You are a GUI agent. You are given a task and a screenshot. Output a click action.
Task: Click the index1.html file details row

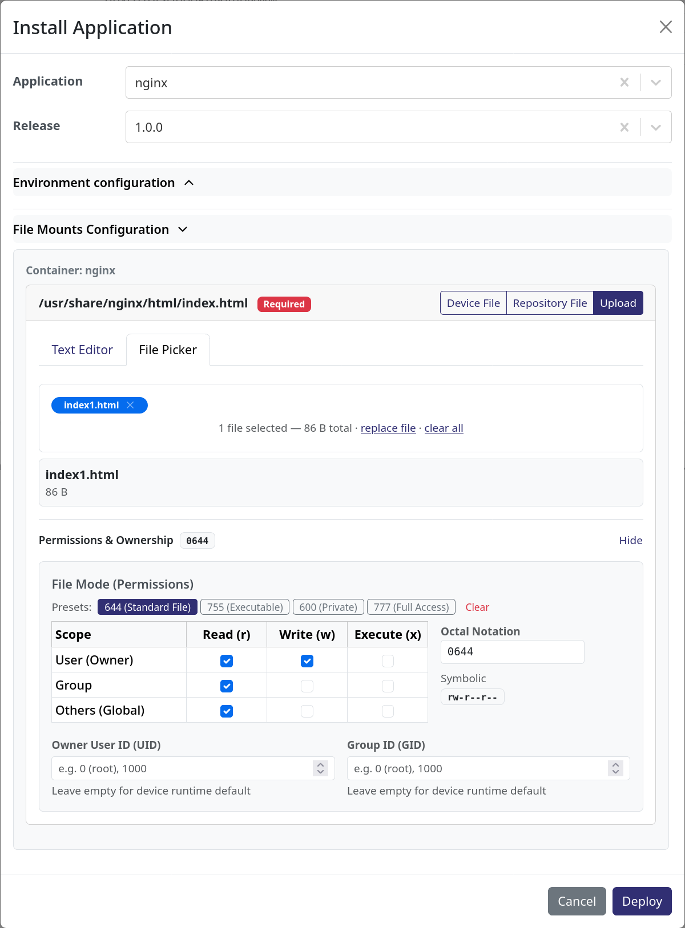(x=341, y=483)
